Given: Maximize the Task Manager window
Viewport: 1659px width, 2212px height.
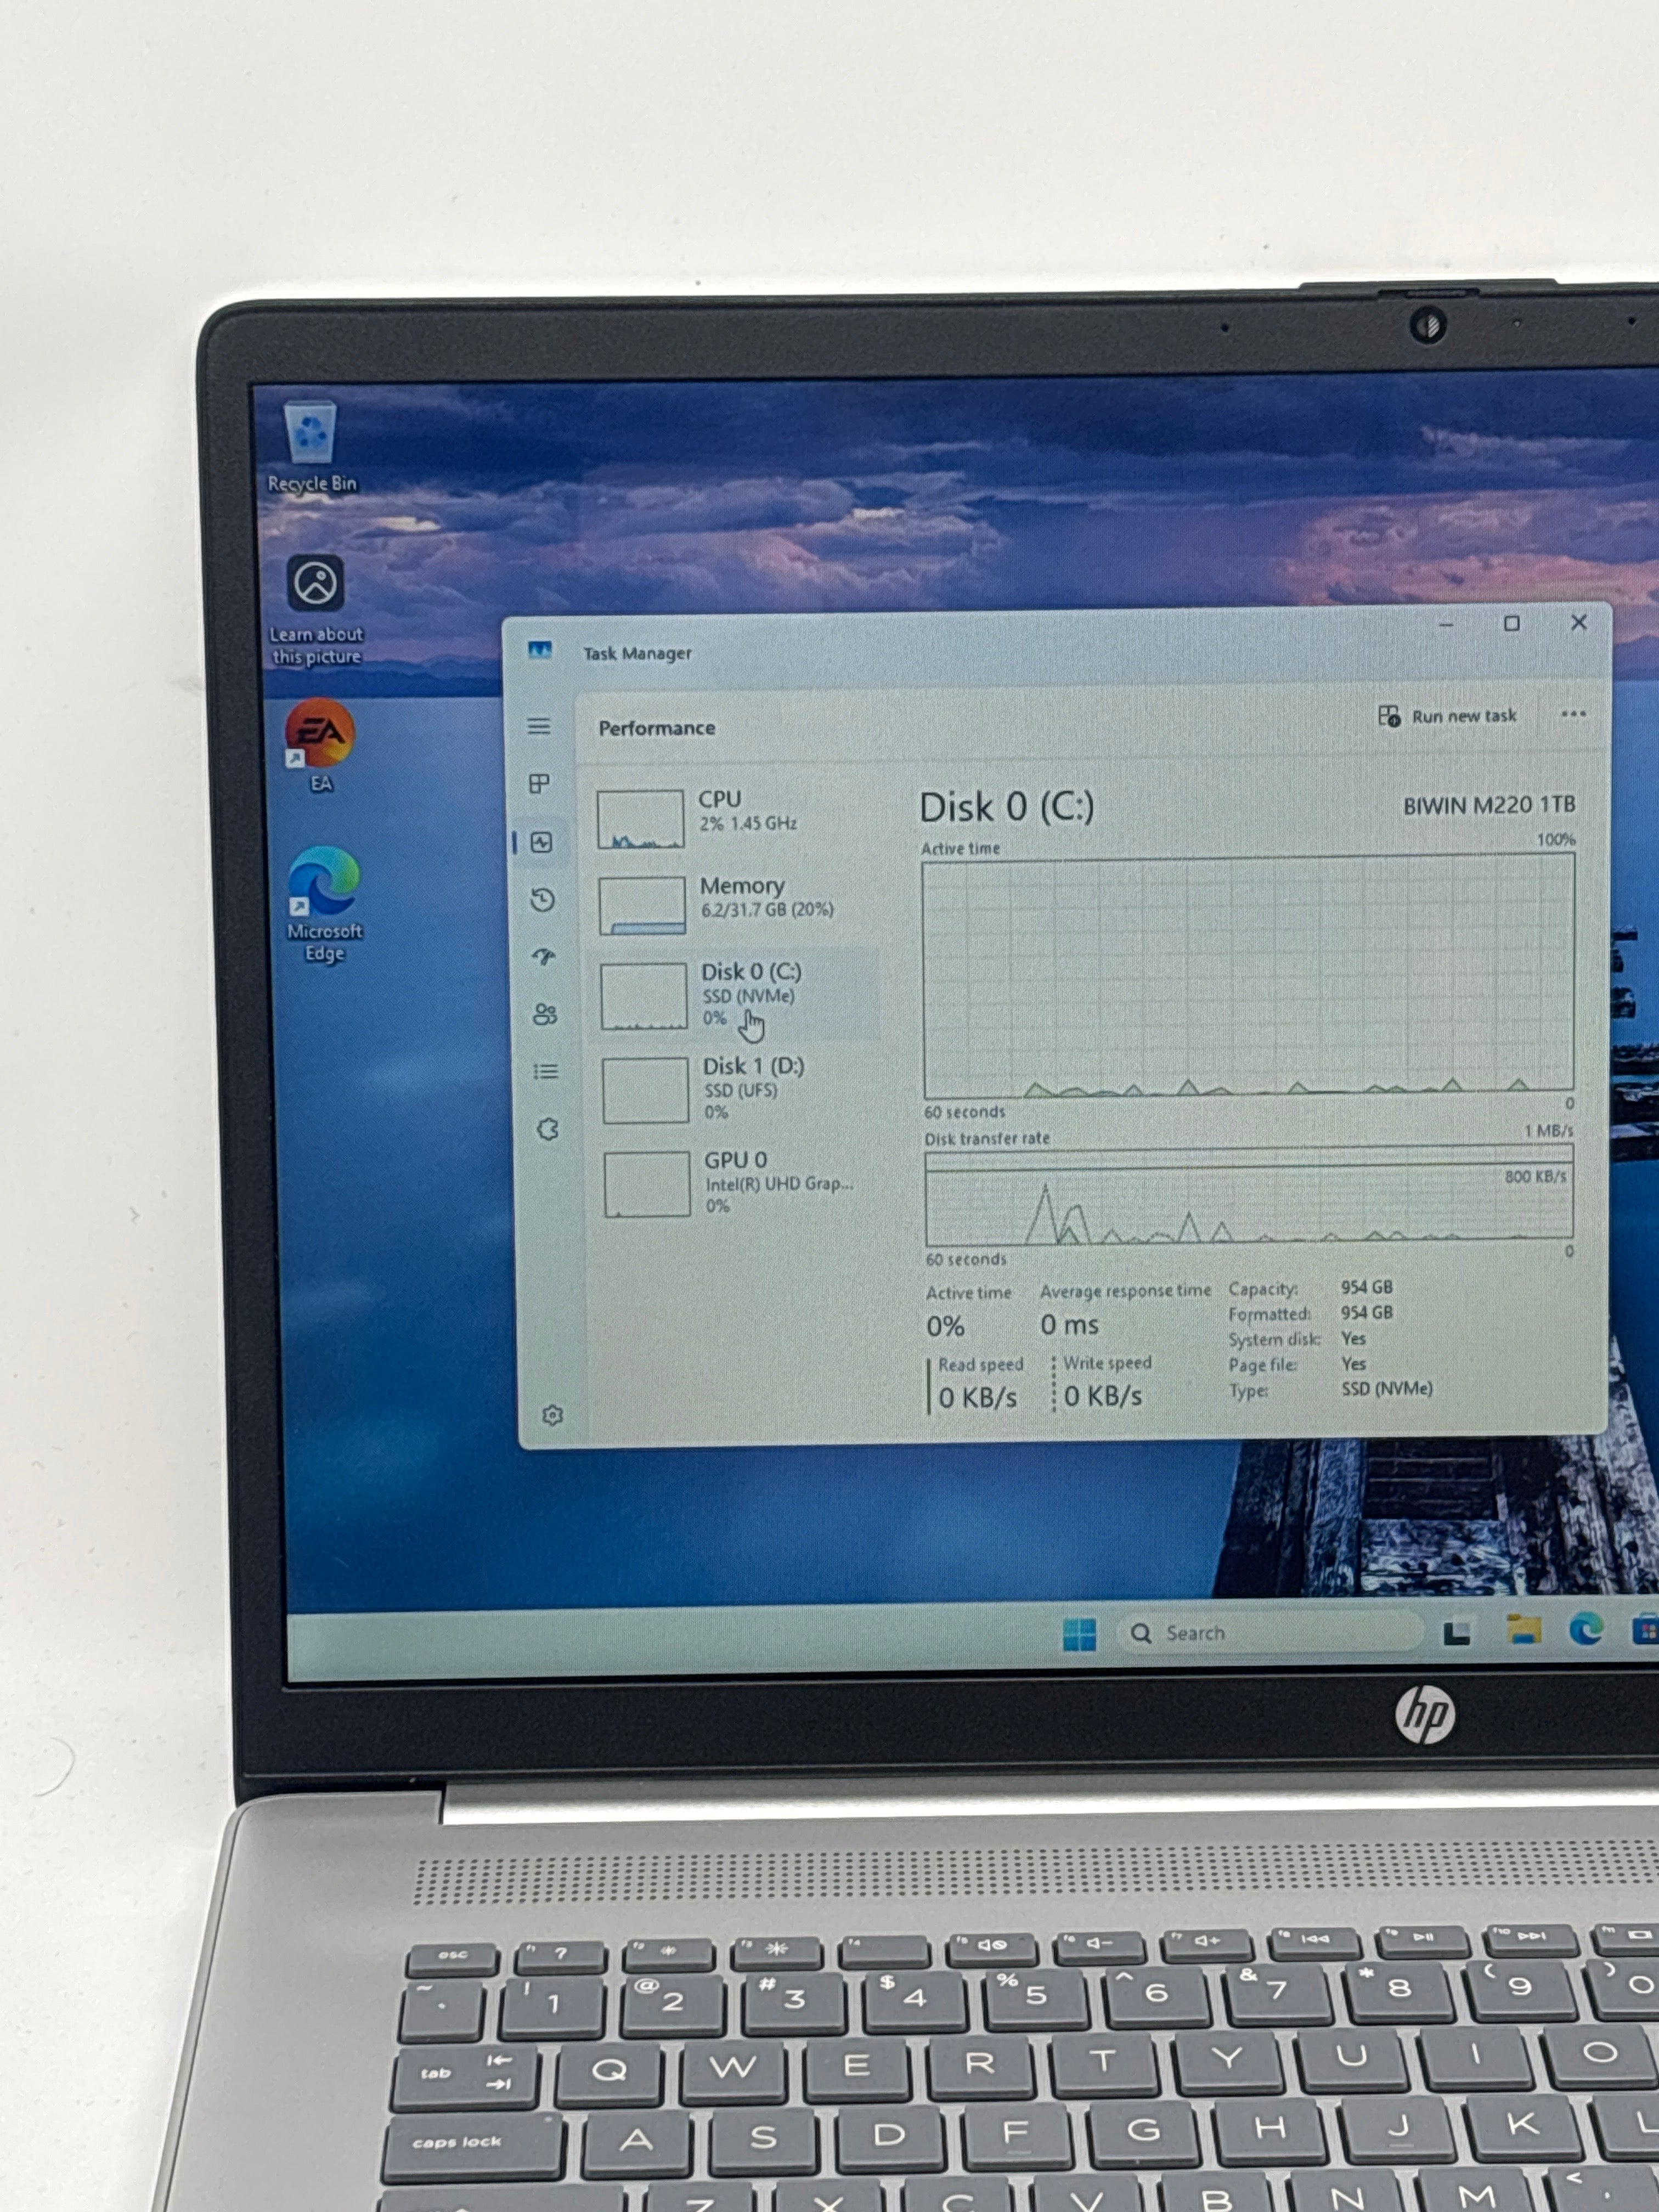Looking at the screenshot, I should (1512, 623).
